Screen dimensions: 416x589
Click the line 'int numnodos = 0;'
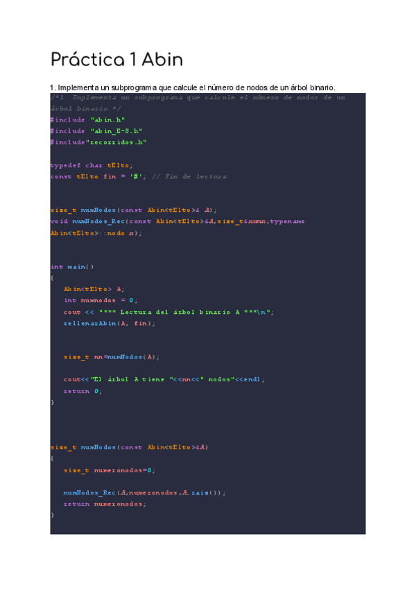click(101, 301)
